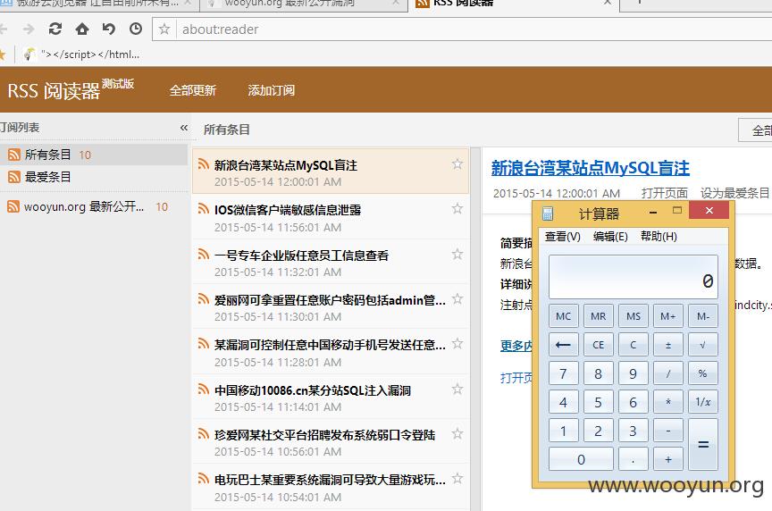Click digit 7 in the Calculator
Viewport: 772px width, 511px height.
click(x=563, y=373)
